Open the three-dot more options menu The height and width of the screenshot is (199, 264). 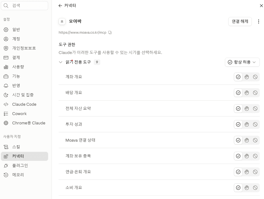click(258, 21)
